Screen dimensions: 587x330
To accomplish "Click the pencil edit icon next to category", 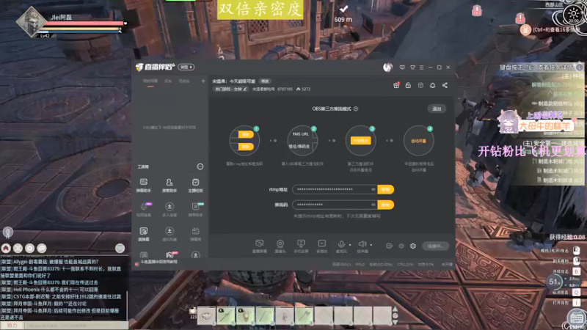I will click(245, 89).
